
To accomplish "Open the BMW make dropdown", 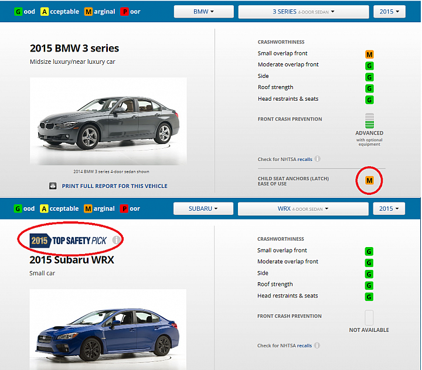I will coord(204,12).
